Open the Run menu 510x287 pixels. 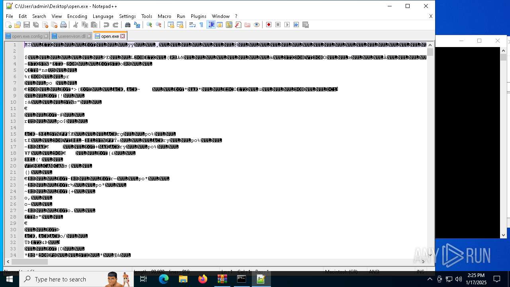coord(181,16)
